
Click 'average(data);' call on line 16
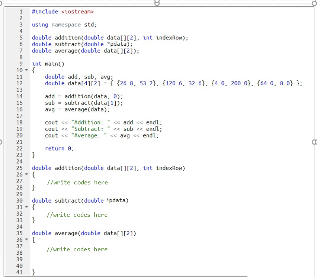[x=87, y=110]
